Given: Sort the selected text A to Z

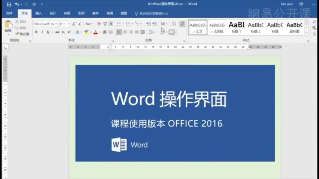Looking at the screenshot, I should tap(174, 24).
